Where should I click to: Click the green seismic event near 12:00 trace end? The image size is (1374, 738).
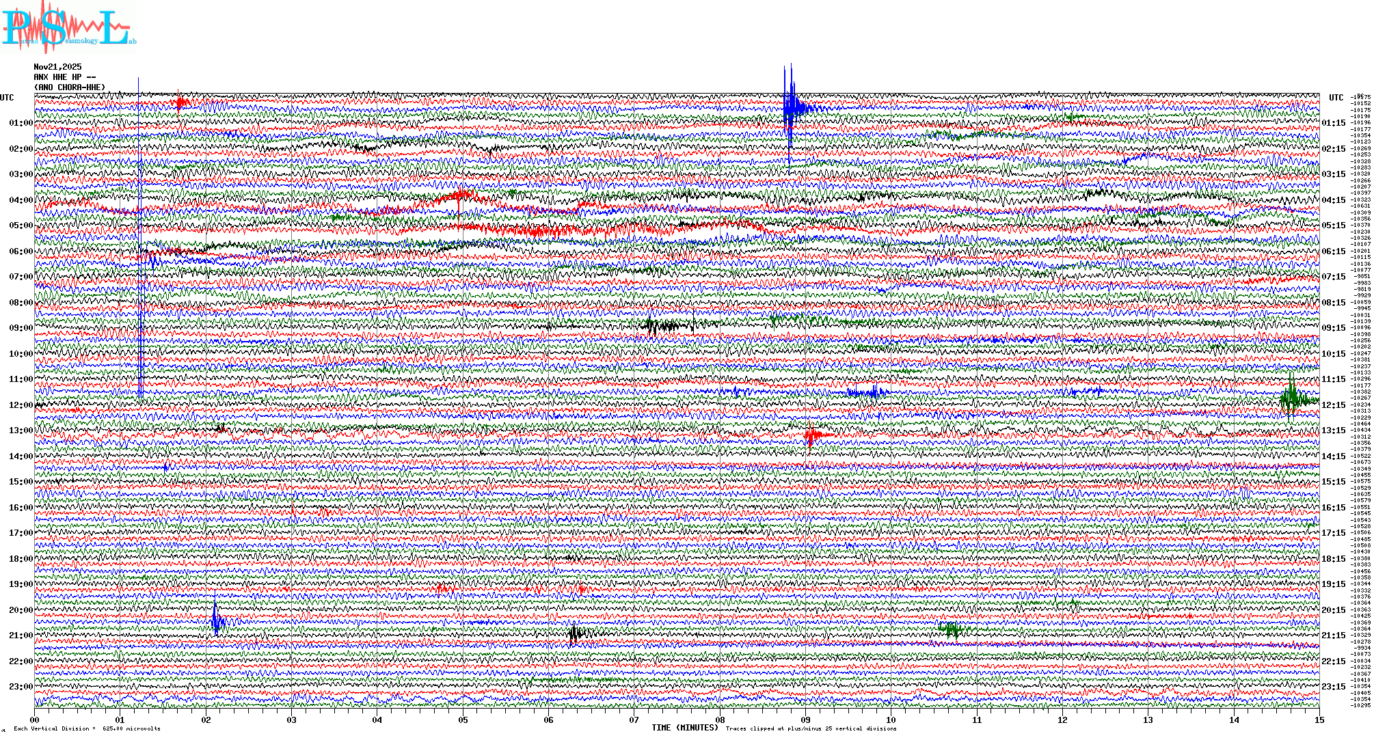(1291, 398)
